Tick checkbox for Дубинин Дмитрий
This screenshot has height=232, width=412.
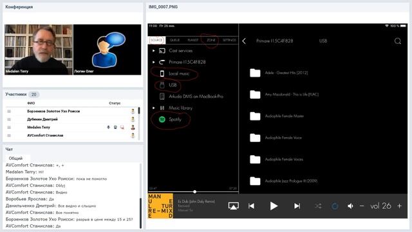(9, 119)
